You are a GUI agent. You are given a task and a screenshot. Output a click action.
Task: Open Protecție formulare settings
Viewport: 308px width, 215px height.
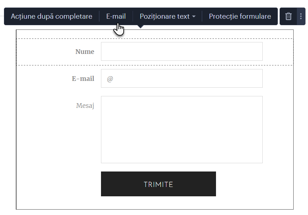tap(240, 16)
